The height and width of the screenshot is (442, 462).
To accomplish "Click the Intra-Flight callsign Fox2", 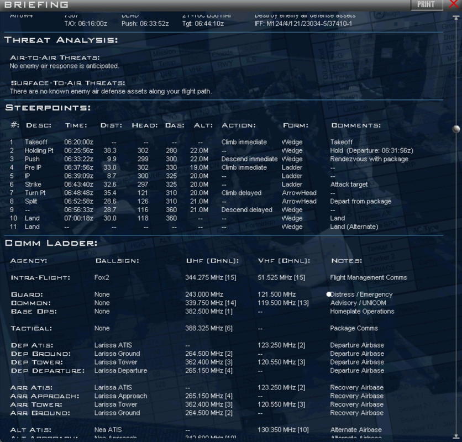I will tap(102, 277).
